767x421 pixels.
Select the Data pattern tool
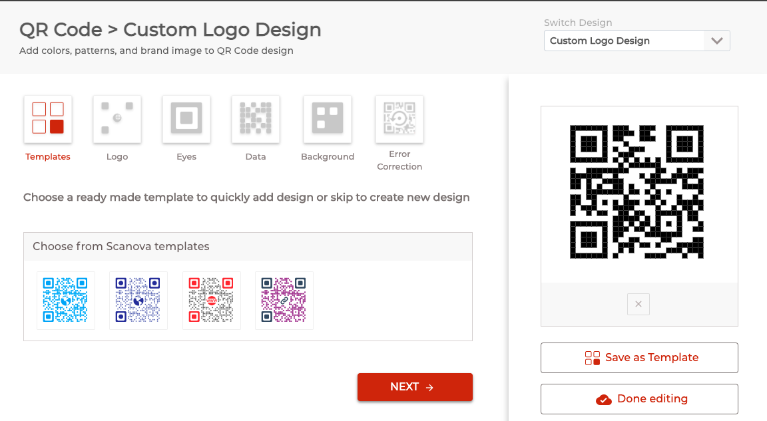pyautogui.click(x=255, y=118)
